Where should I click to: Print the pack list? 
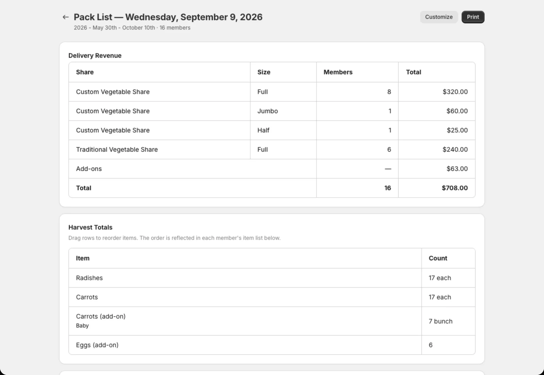point(473,17)
